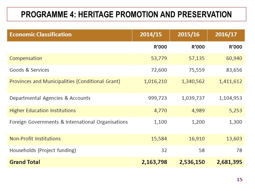
Task: Click the value 1,016,210
Action: [155, 81]
